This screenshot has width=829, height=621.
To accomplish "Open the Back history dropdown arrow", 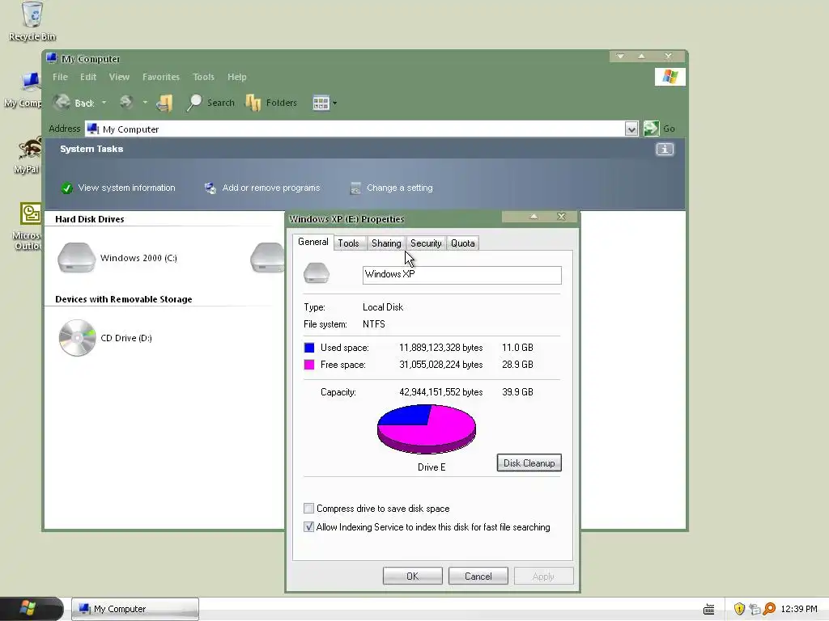I will [104, 103].
